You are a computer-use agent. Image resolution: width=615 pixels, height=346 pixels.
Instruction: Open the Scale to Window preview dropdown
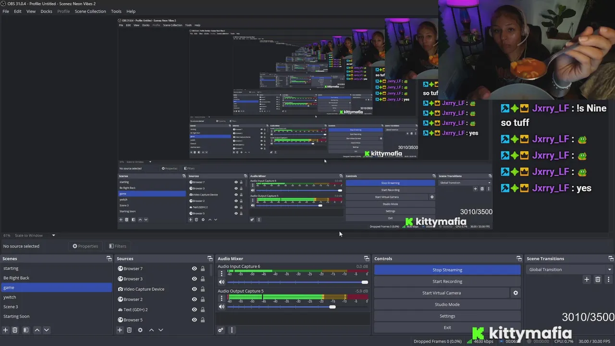pos(35,235)
